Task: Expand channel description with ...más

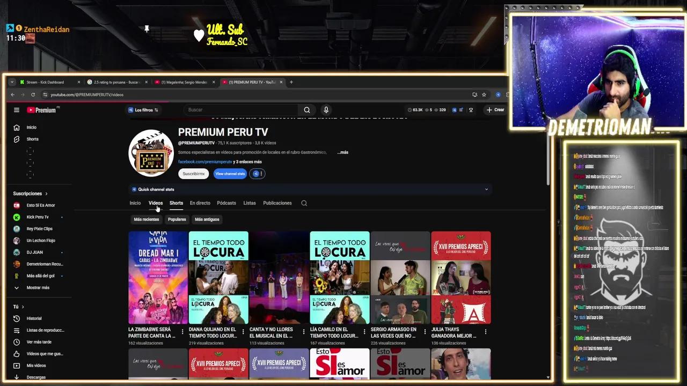Action: pyautogui.click(x=342, y=152)
